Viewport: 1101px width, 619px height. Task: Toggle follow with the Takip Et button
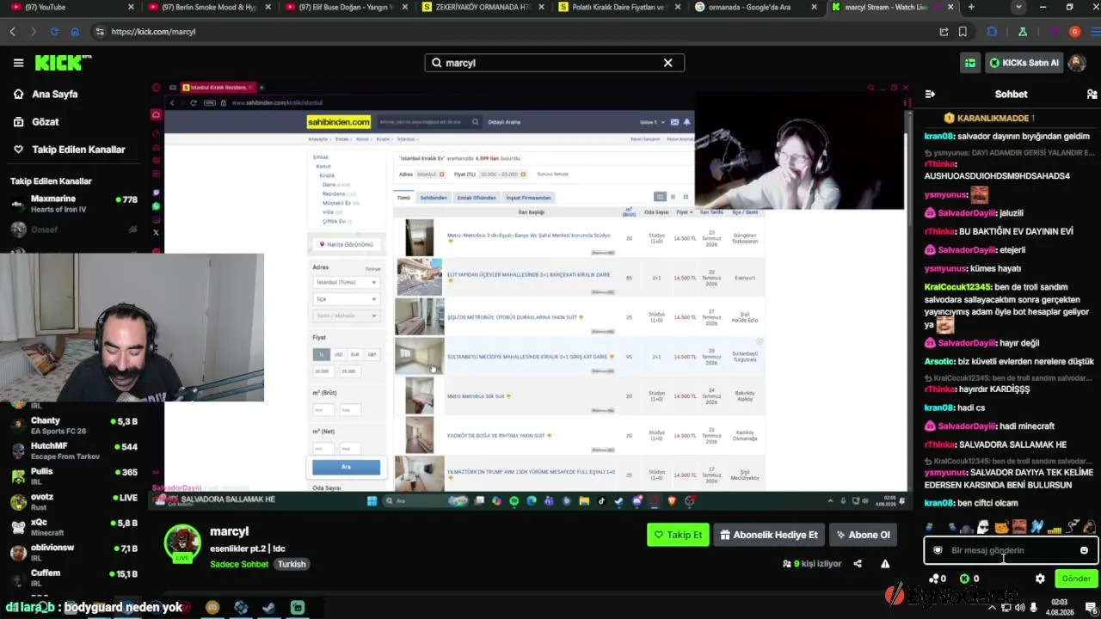tap(678, 535)
